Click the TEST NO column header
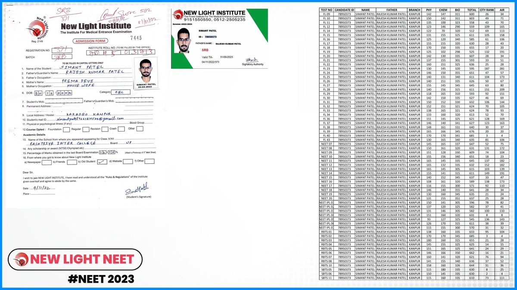The width and height of the screenshot is (517, 290). coord(327,9)
